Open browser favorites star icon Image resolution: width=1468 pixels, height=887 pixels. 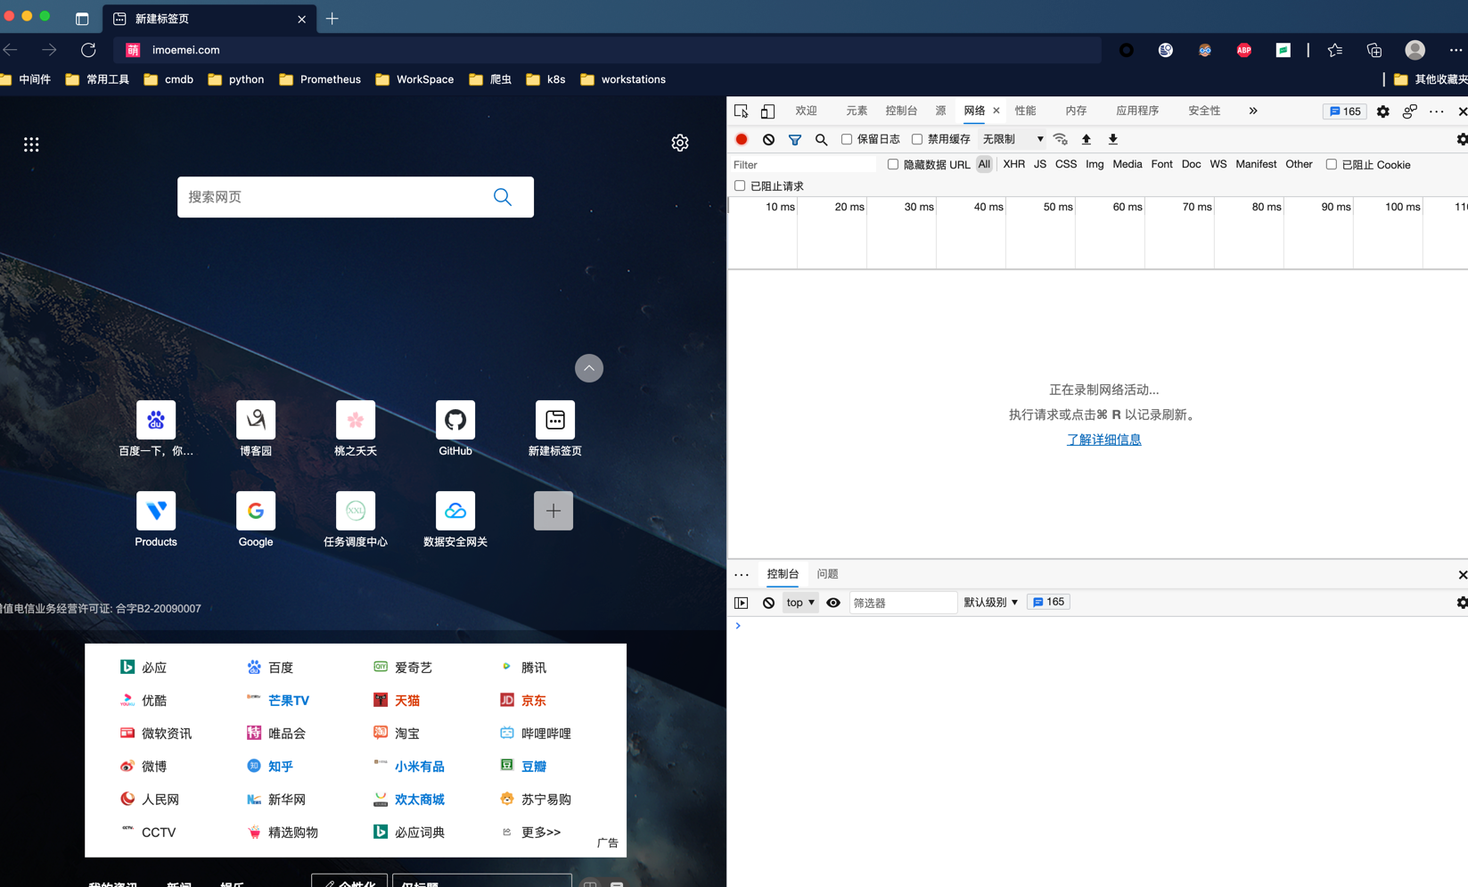[1335, 50]
